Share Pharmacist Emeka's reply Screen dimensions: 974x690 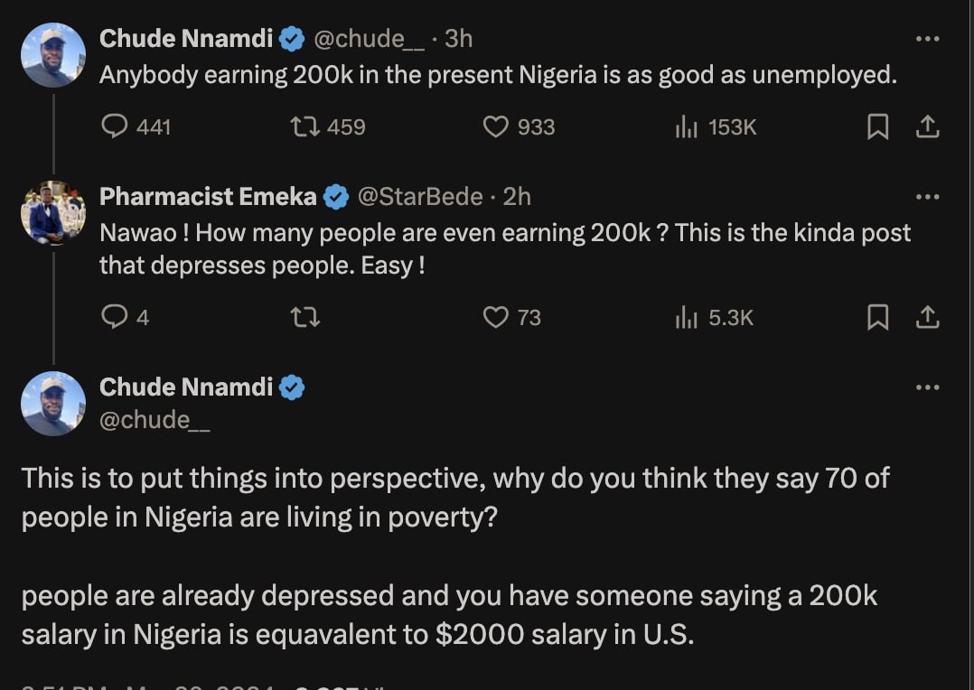point(928,317)
